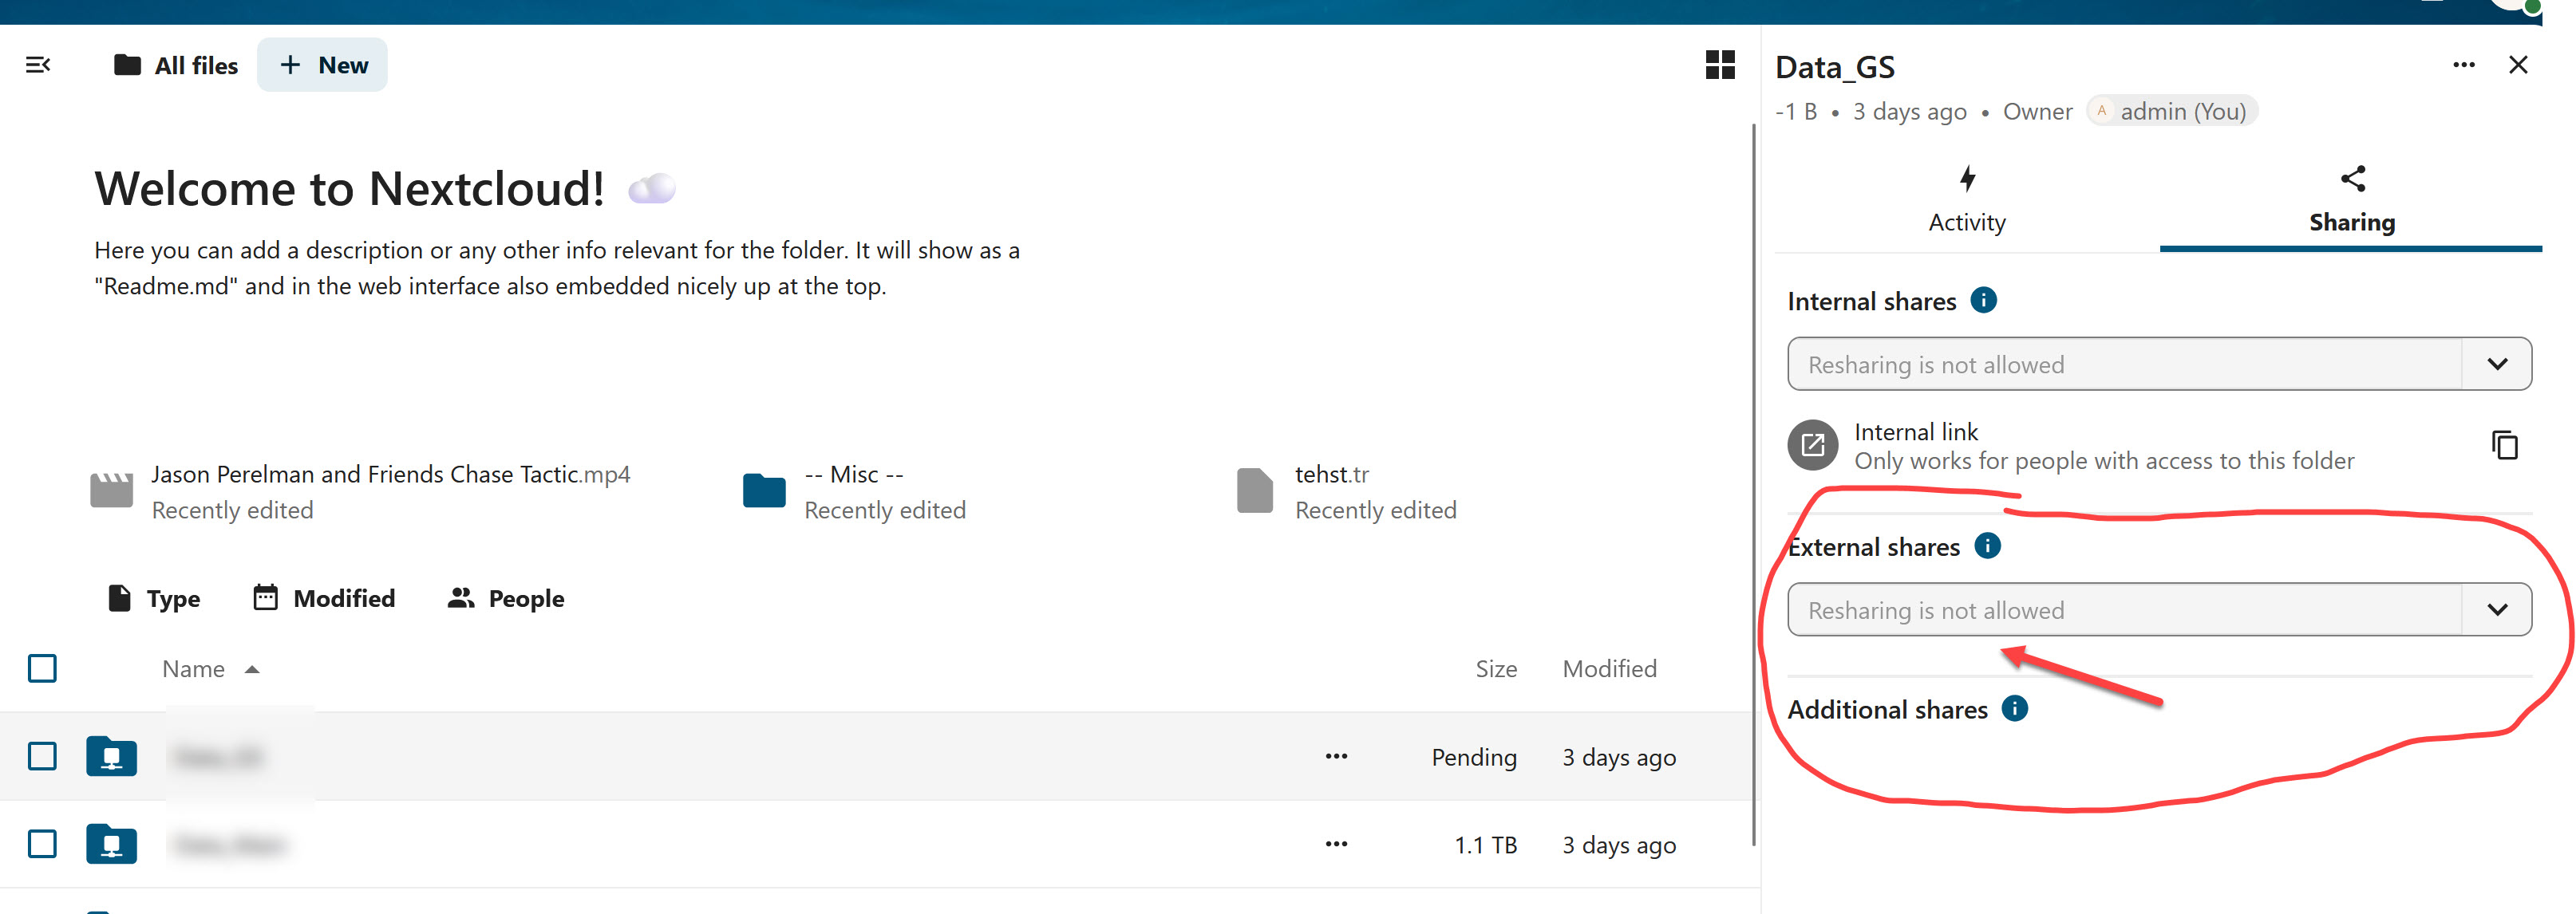
Task: Show info about Additional shares
Action: (2014, 709)
